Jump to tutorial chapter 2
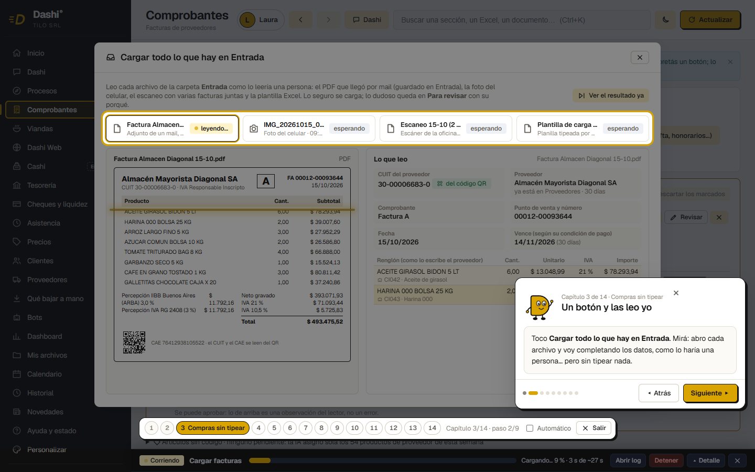The image size is (755, 472). click(x=167, y=428)
